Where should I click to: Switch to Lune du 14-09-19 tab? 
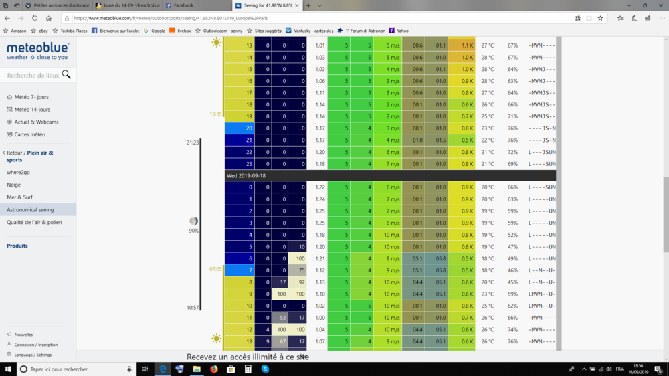[x=128, y=5]
